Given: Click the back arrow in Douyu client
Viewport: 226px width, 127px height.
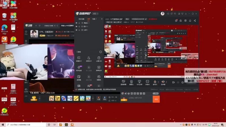Looking at the screenshot, I should coord(36,26).
